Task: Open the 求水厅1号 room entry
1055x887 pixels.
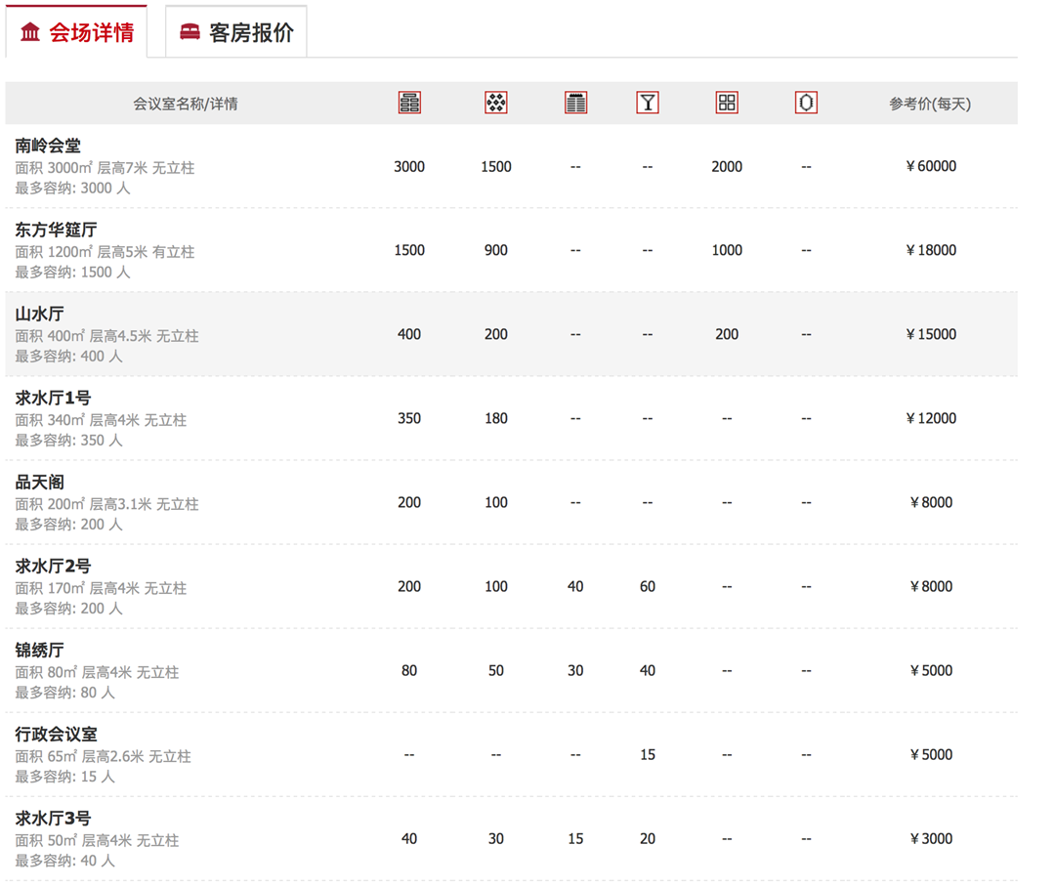Action: click(x=53, y=398)
